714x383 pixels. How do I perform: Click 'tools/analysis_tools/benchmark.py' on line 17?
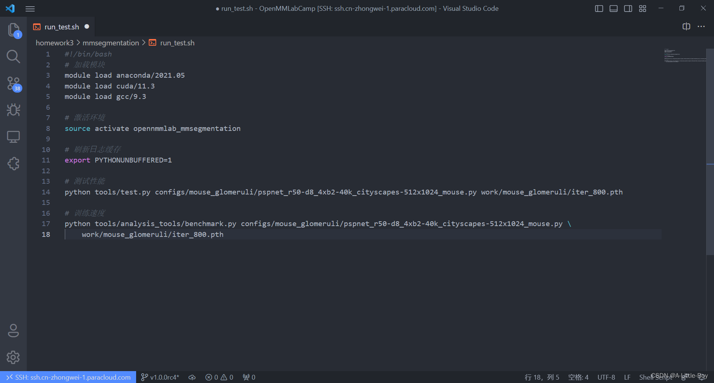(x=165, y=223)
